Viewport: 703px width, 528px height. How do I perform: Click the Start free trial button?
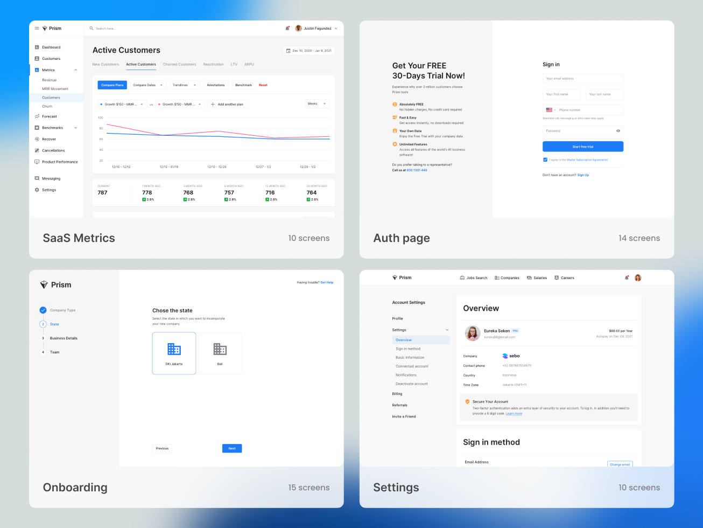coord(582,146)
